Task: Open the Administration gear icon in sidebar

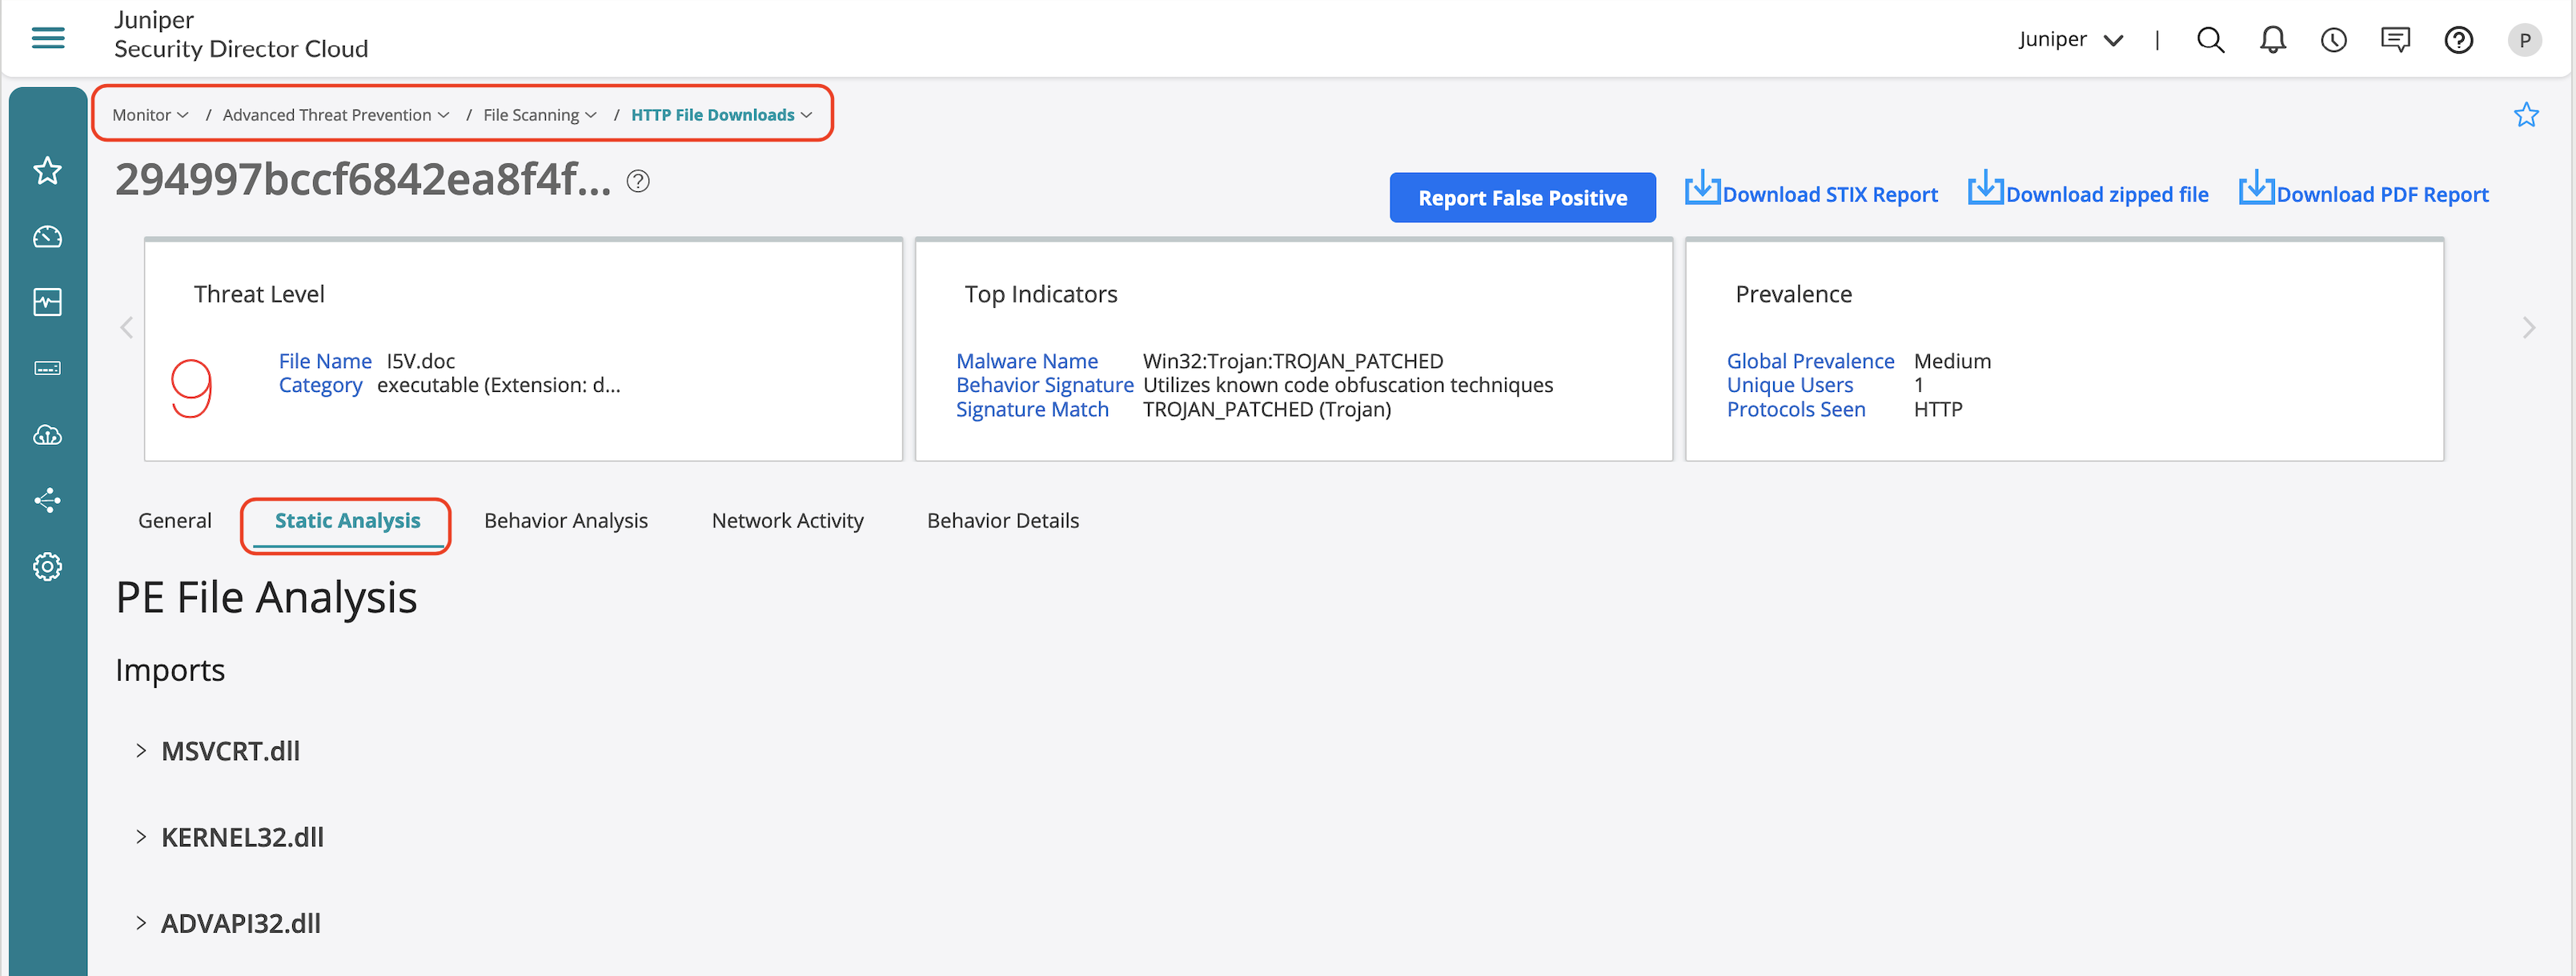Action: coord(47,566)
